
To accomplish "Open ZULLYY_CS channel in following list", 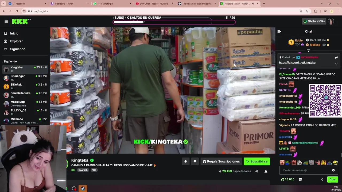I will click(x=25, y=112).
